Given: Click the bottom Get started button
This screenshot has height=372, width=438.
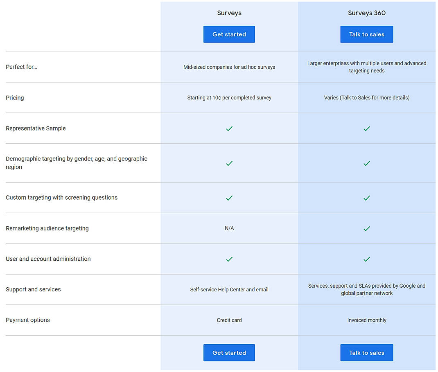Looking at the screenshot, I should click(229, 353).
